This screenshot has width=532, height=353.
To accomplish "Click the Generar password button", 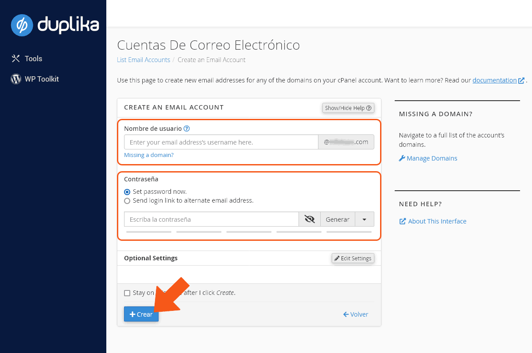I will (338, 219).
